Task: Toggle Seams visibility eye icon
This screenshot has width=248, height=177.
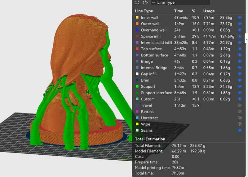Action: (x=239, y=131)
